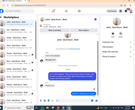Open View buyer profile link

click(74, 49)
